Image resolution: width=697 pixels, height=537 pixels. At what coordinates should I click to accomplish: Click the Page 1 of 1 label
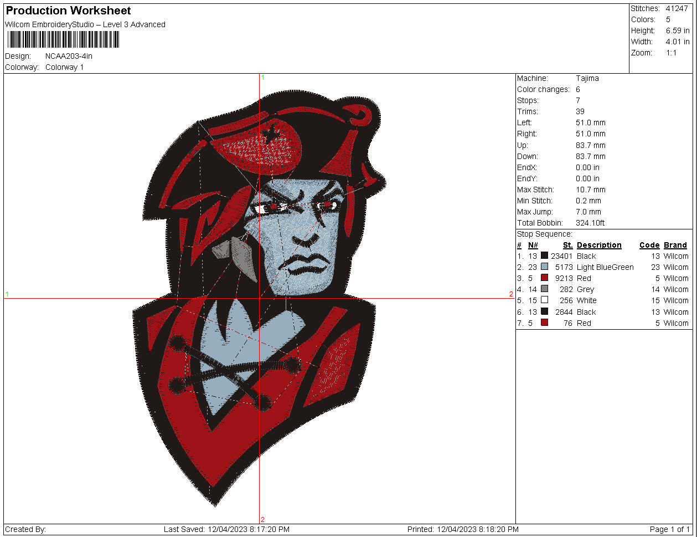(670, 529)
